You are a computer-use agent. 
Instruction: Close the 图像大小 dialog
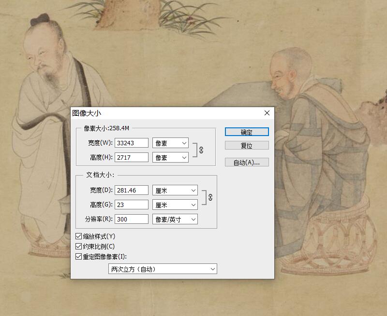point(267,113)
